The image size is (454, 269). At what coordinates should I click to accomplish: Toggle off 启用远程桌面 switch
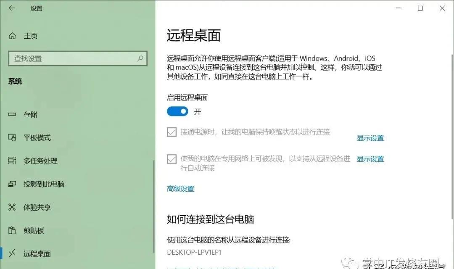[177, 111]
